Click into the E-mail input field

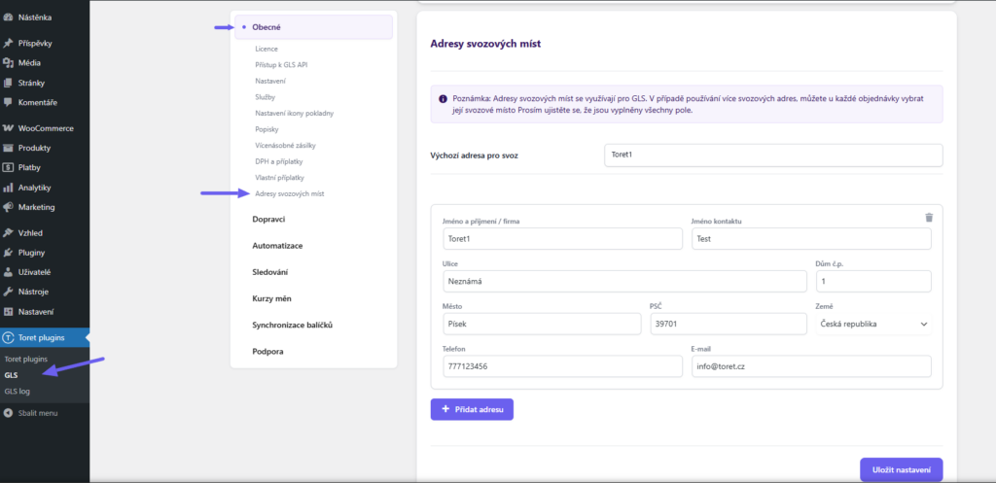[x=810, y=366]
